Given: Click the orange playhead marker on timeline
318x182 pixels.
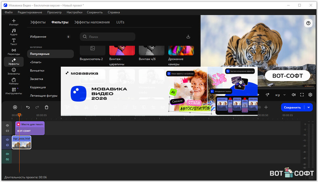Looking at the screenshot, I should 19,115.
